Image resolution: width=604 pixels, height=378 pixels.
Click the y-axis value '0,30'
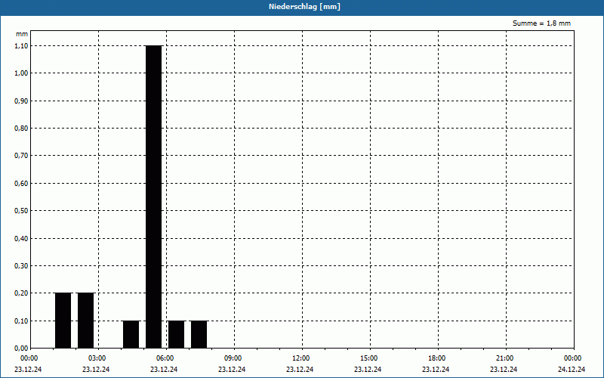click(x=21, y=266)
